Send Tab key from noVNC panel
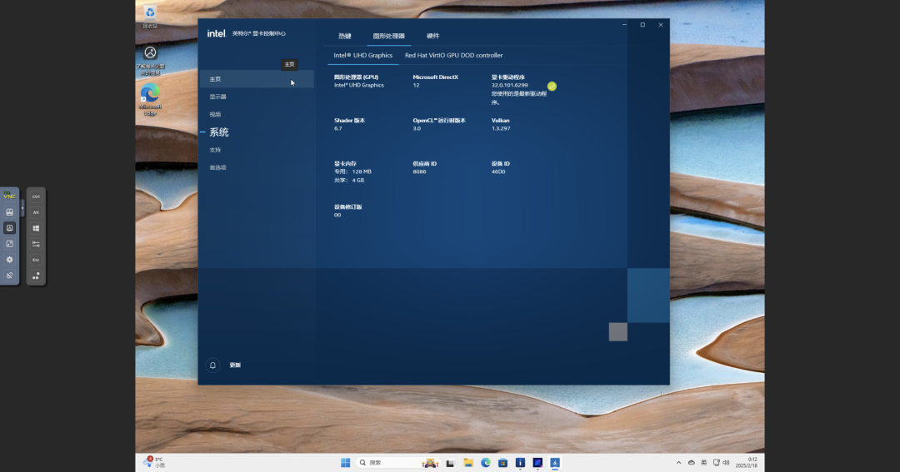This screenshot has width=900, height=472. pyautogui.click(x=36, y=244)
